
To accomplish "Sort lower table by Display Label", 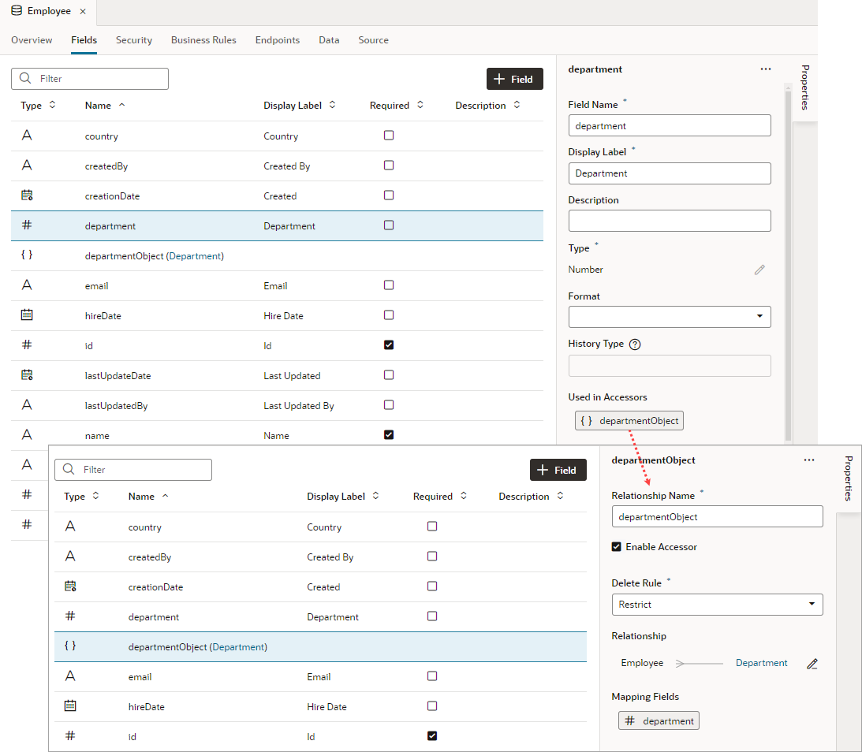I will 375,496.
